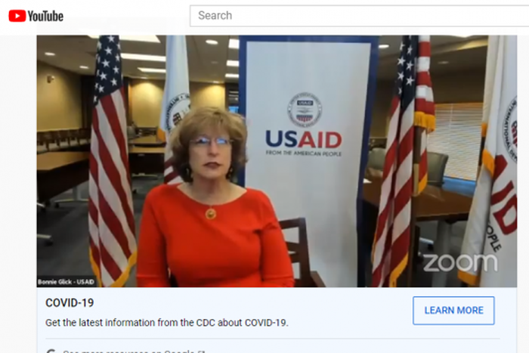Click the external link icon after the Google link
The height and width of the screenshot is (353, 529).
[x=202, y=351]
